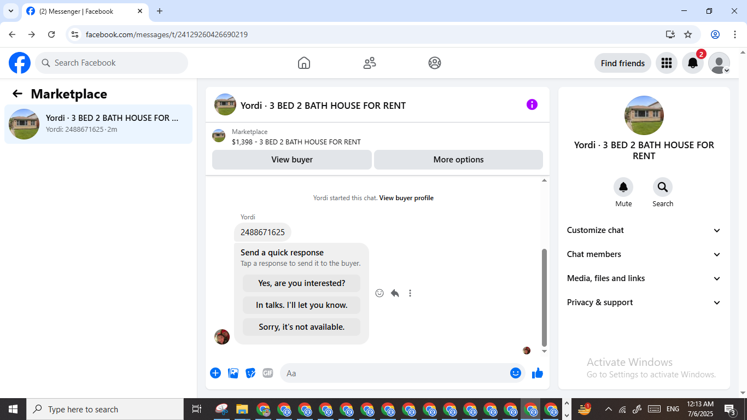The height and width of the screenshot is (420, 747).
Task: Select the Yordi conversation in the list
Action: 98,124
